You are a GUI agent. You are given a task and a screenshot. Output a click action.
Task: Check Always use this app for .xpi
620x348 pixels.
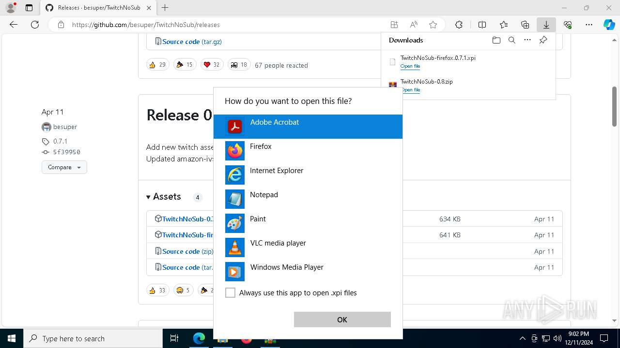(x=231, y=293)
